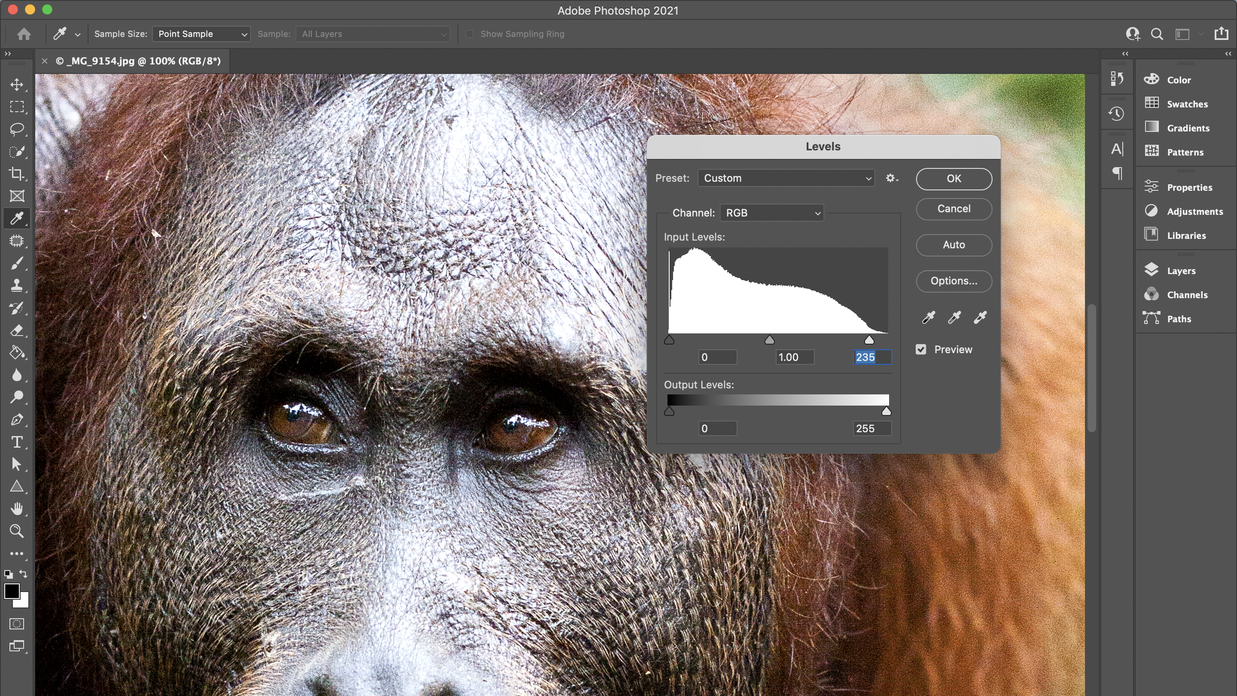
Task: Click the Options button in Levels
Action: tap(954, 281)
